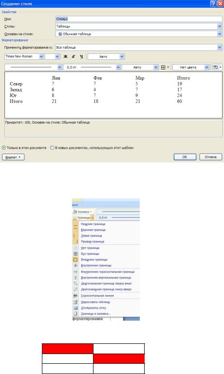The height and width of the screenshot is (374, 224).
Task: Click the Верхняя граница icon
Action: tap(75, 230)
